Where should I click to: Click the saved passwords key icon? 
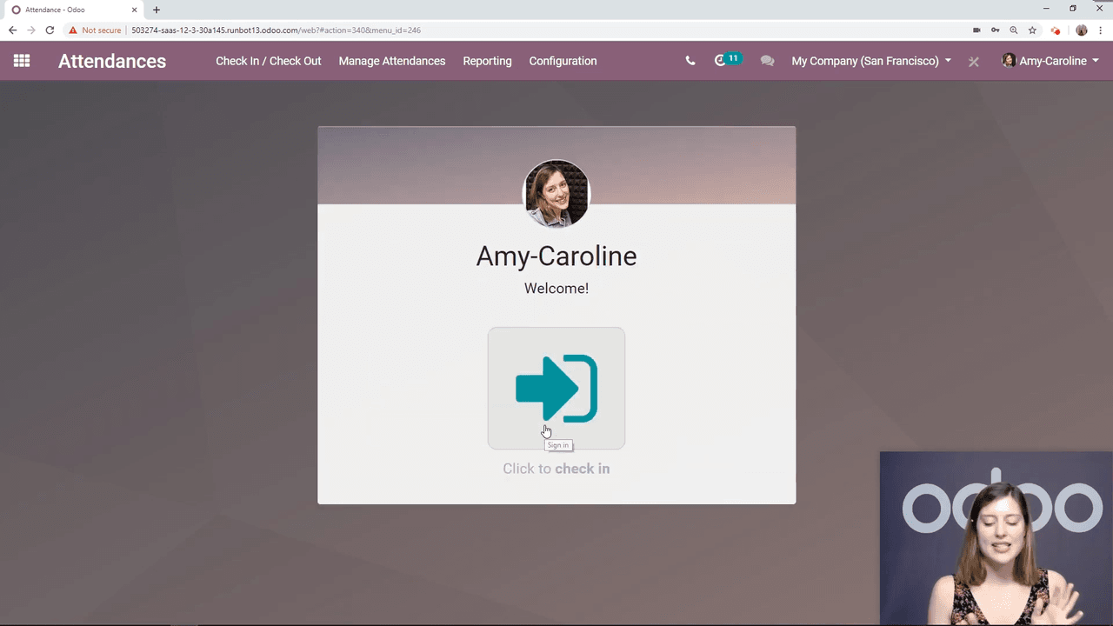996,30
